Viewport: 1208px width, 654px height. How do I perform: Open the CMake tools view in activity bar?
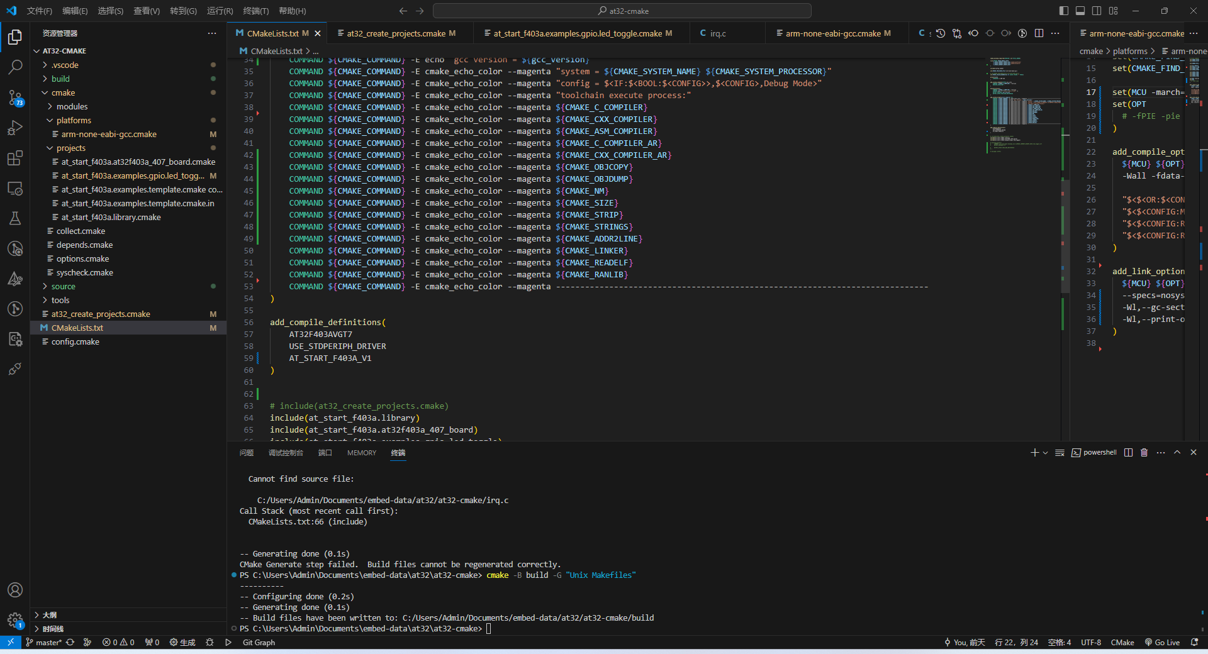[x=15, y=279]
